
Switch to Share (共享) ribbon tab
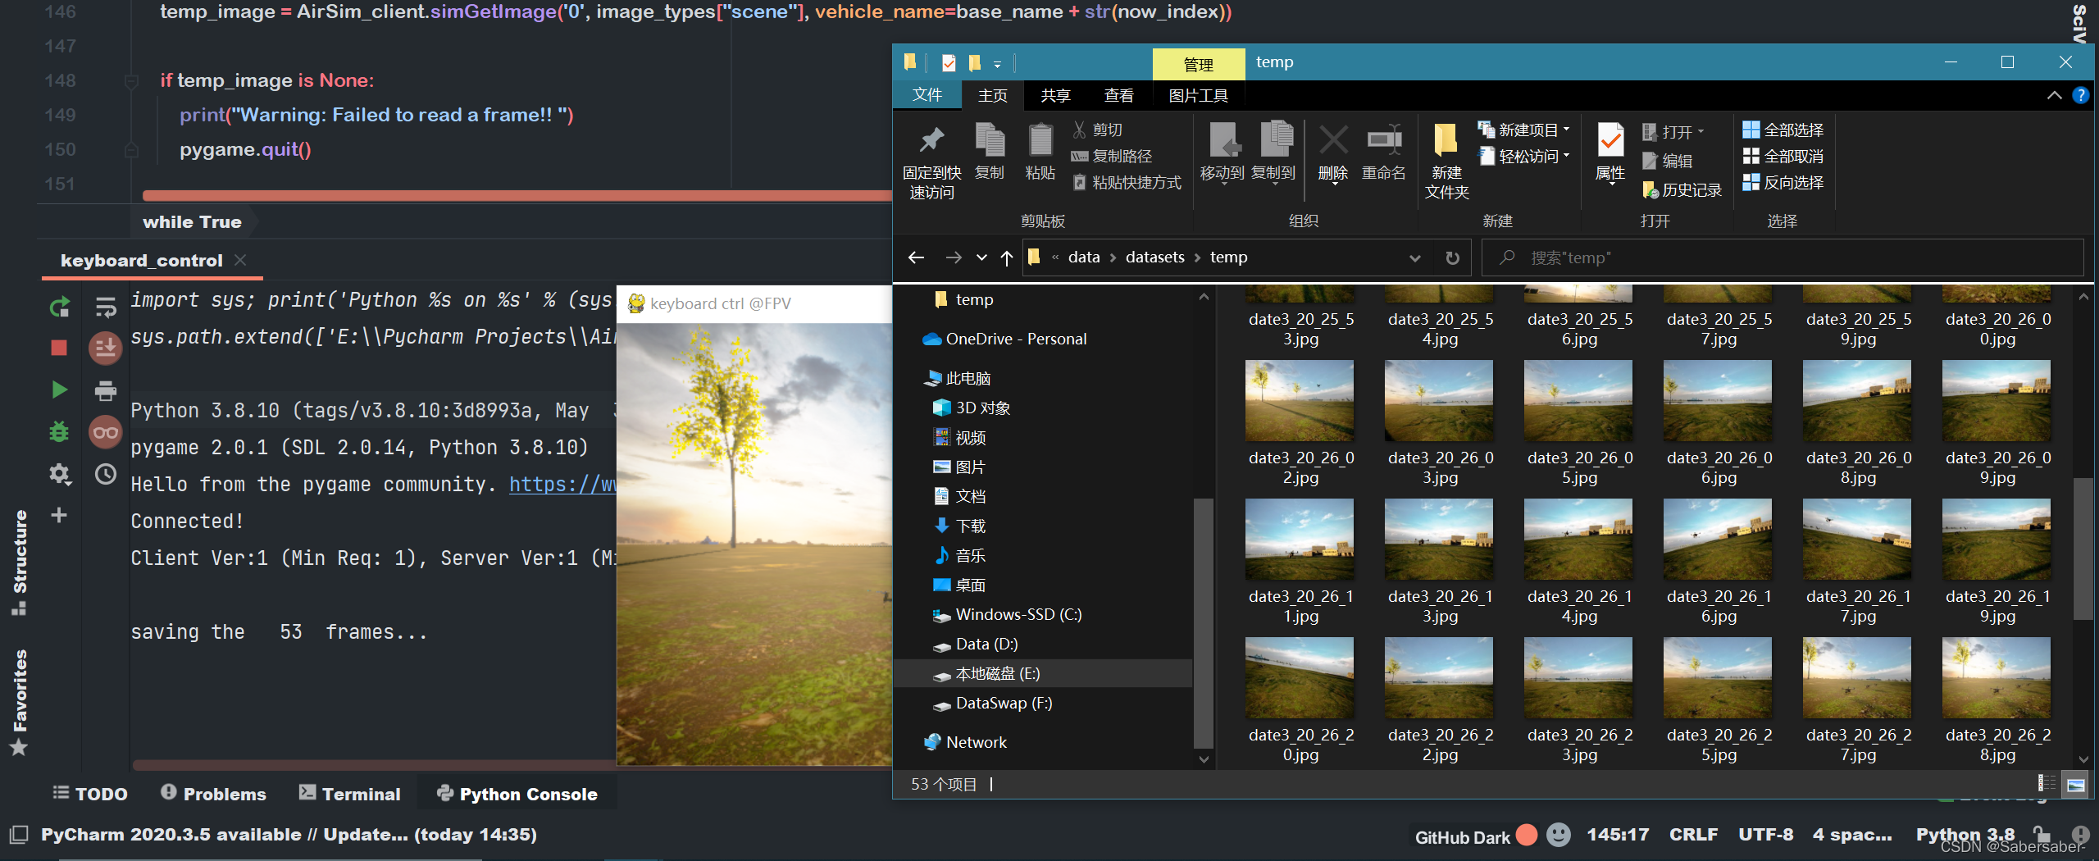point(1055,95)
